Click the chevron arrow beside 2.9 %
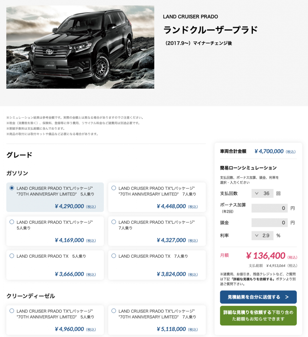The width and height of the screenshot is (308, 337). coord(257,236)
